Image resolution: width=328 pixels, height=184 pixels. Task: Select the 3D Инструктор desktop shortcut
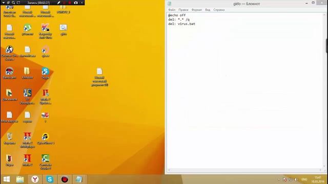(27, 97)
